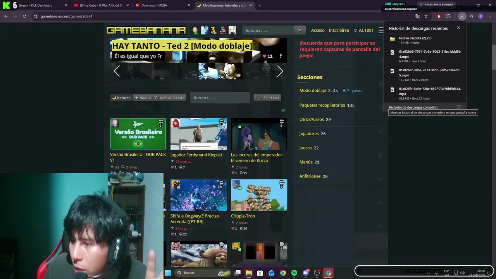Open the Modo doblaje section

312,91
